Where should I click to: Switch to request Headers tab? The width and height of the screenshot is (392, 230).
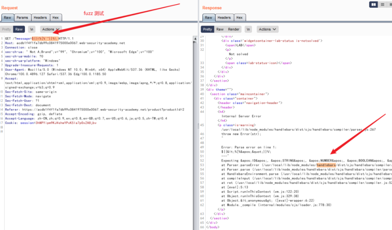click(40, 18)
